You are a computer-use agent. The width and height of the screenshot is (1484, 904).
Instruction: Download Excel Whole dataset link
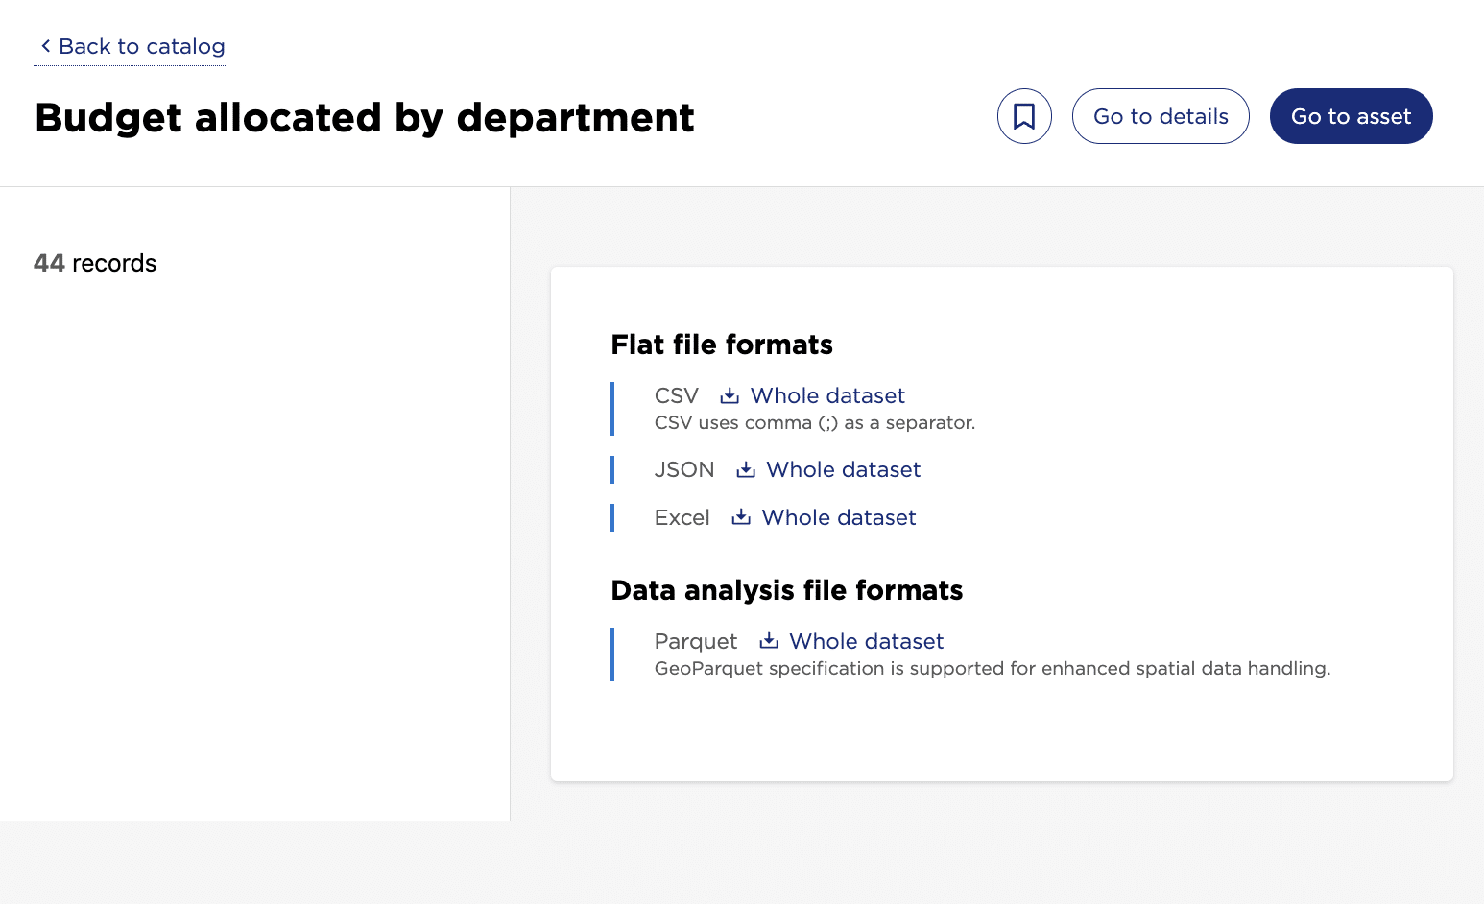point(838,518)
